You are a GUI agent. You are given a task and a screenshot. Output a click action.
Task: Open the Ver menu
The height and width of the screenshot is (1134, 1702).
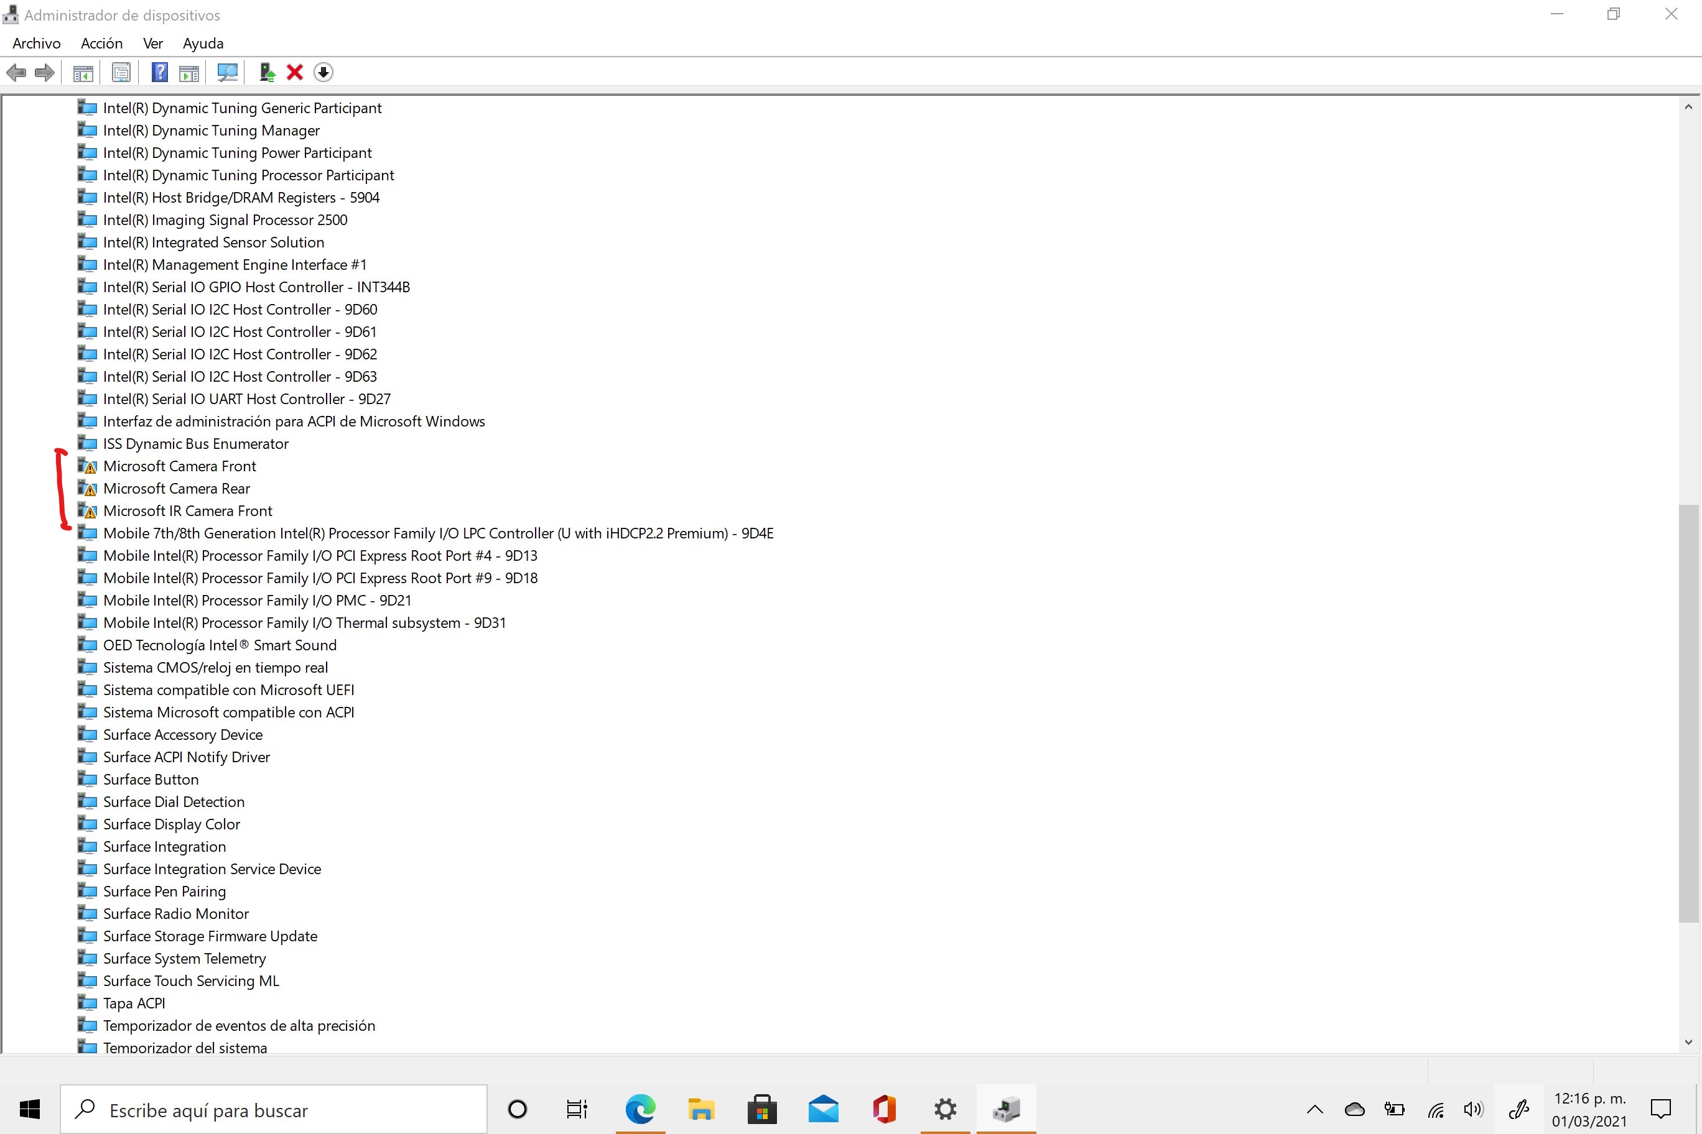(152, 44)
